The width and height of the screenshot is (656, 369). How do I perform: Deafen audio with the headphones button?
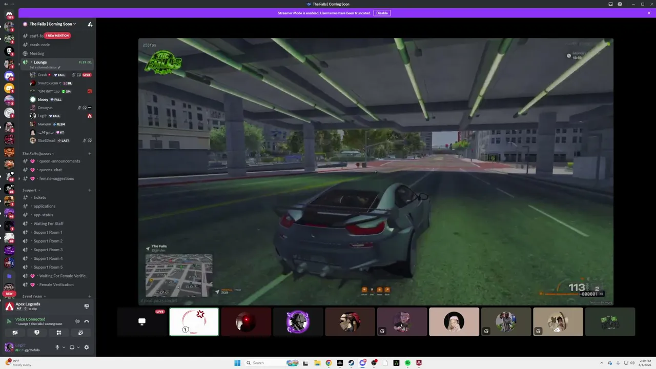pyautogui.click(x=72, y=347)
